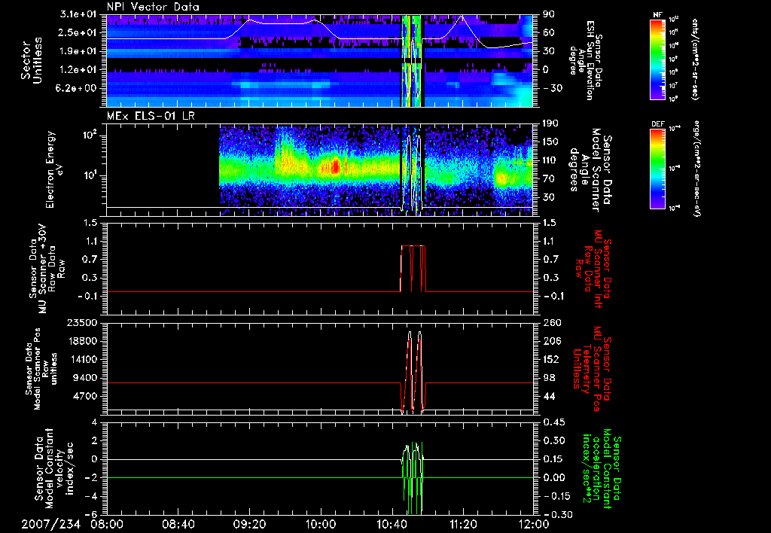Click the NPI Vector Data panel title

pyautogui.click(x=153, y=7)
